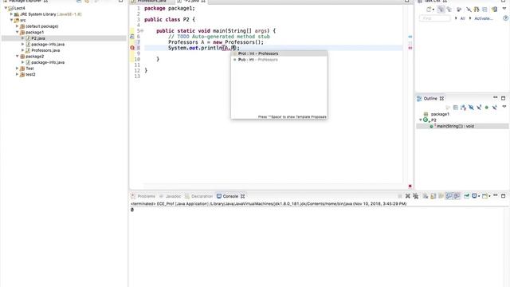Collapse the Lect4 project
510x287 pixels.
[6, 8]
